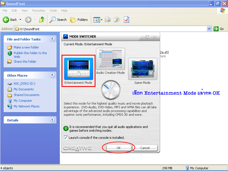Close the SoundFont Explorer window
This screenshot has height=171, width=228.
224,4
